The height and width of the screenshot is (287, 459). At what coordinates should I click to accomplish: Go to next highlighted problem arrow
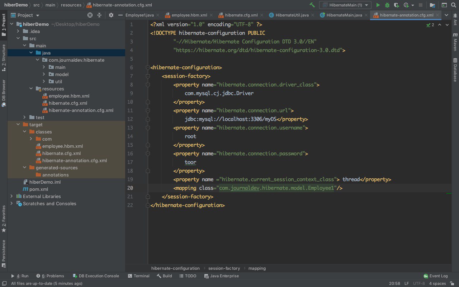pos(448,25)
